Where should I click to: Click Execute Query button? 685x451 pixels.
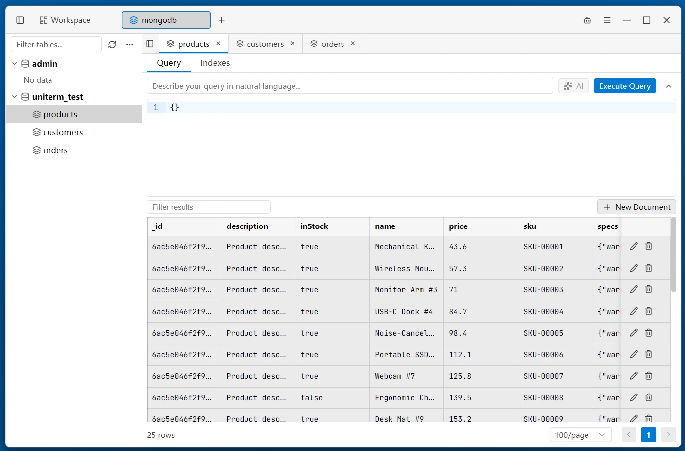click(x=625, y=86)
